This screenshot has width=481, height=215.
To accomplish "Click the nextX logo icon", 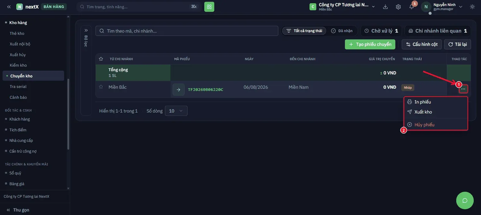I will [x=20, y=7].
